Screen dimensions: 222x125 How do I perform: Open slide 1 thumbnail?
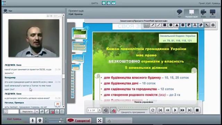79,34
